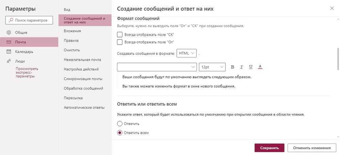Click the gear icon beside Общие
Screen dimensions: 340x155
[x=9, y=33]
